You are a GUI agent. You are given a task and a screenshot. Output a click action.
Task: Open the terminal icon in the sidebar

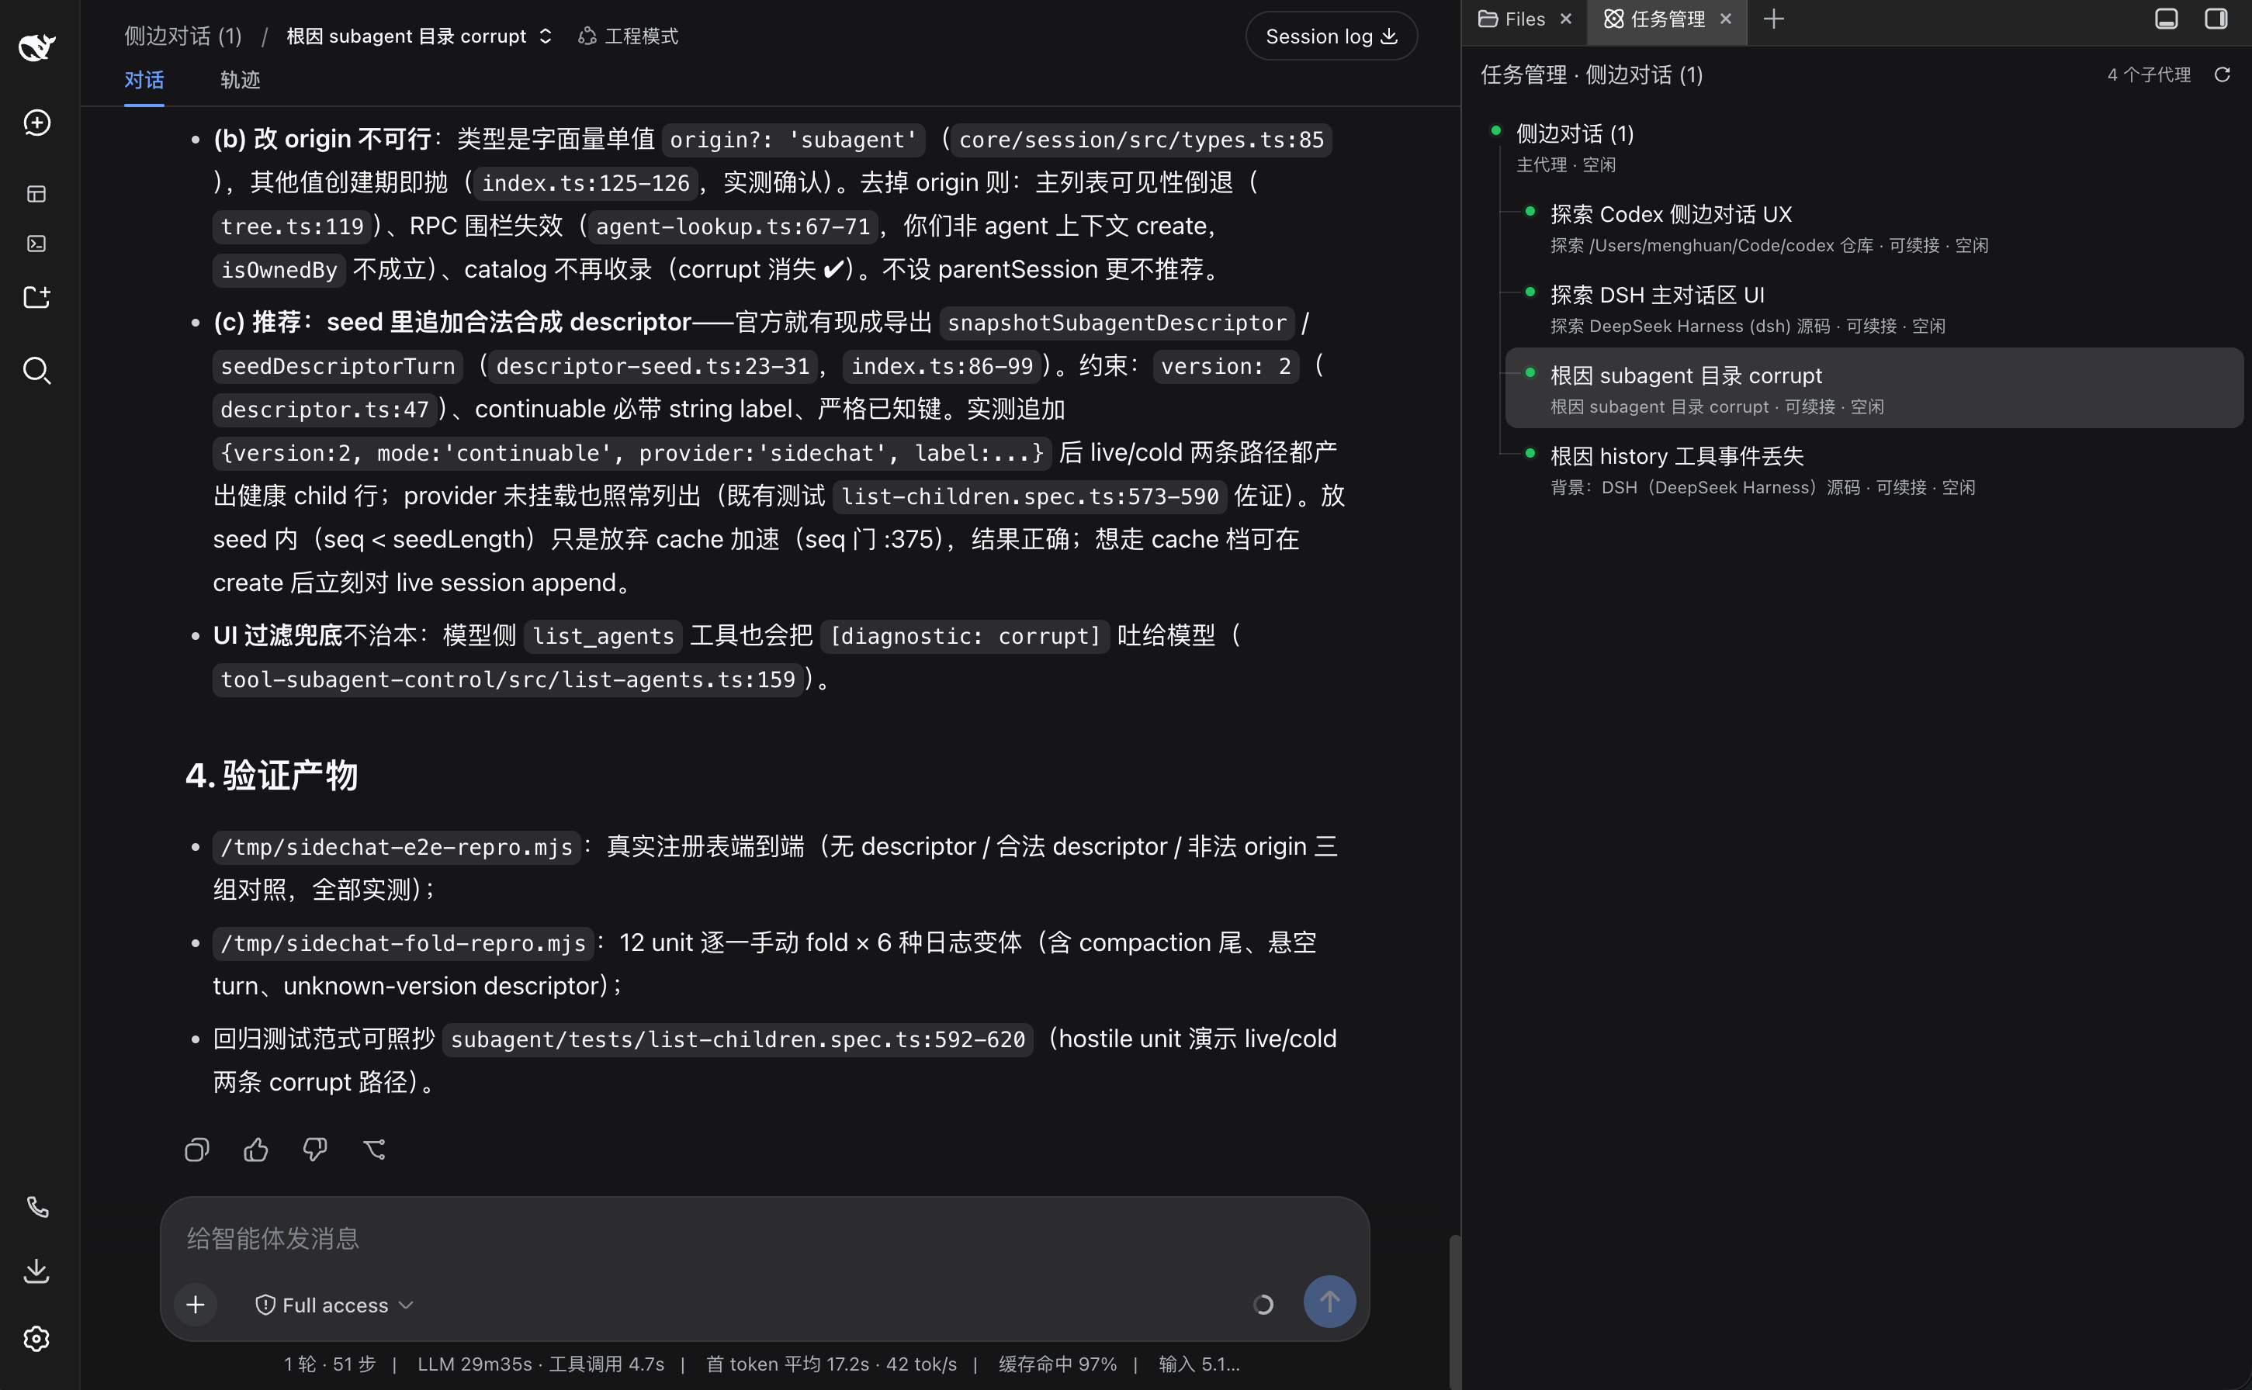pyautogui.click(x=36, y=244)
